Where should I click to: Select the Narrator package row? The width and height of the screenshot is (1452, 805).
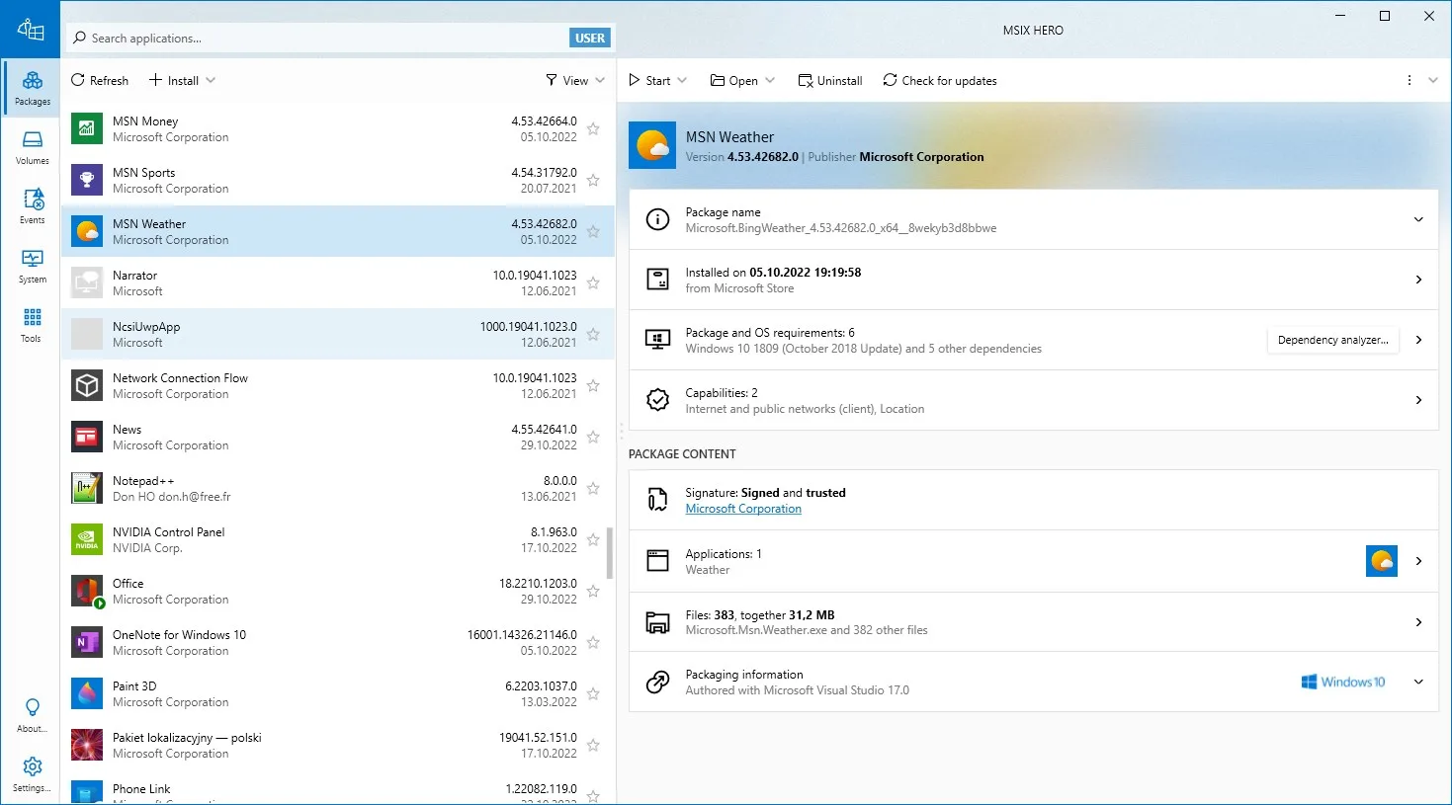pyautogui.click(x=338, y=282)
